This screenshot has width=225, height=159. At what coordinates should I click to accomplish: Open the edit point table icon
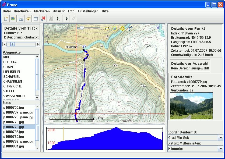pyautogui.click(x=35, y=19)
